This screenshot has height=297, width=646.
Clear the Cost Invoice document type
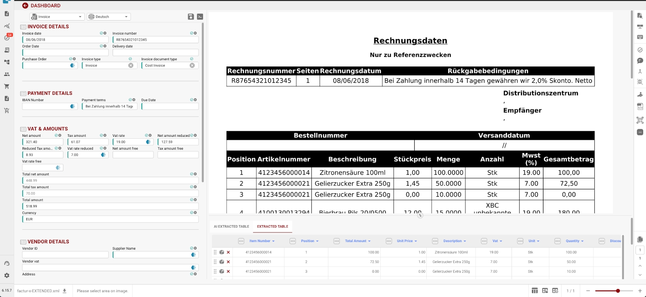point(192,65)
